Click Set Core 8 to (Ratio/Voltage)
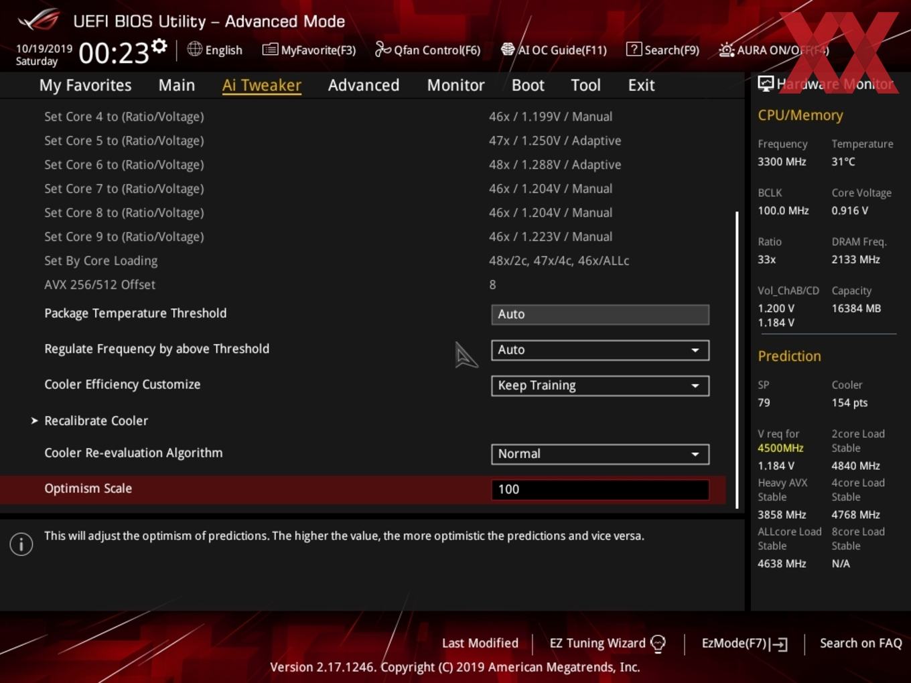Image resolution: width=911 pixels, height=683 pixels. point(124,213)
